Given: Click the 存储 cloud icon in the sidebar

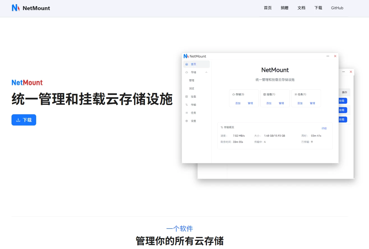Looking at the screenshot, I should [x=187, y=72].
